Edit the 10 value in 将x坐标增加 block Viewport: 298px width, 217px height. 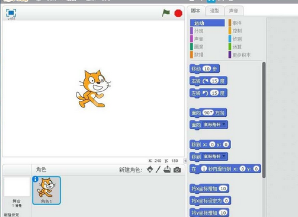click(x=223, y=189)
